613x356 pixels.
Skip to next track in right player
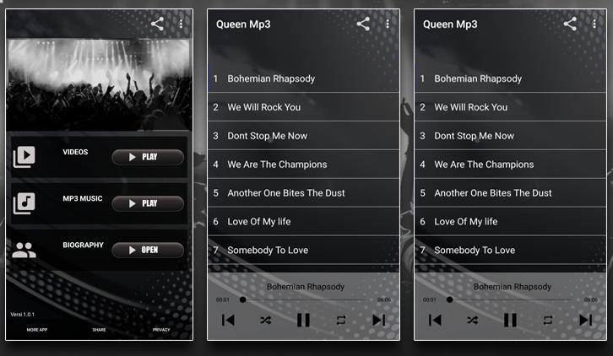(585, 320)
